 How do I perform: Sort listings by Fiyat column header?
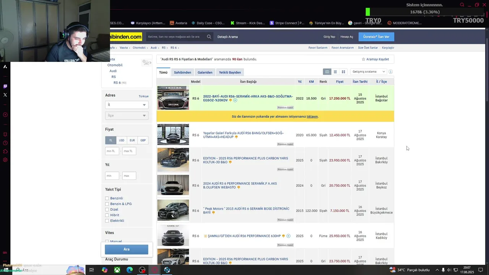tap(340, 82)
